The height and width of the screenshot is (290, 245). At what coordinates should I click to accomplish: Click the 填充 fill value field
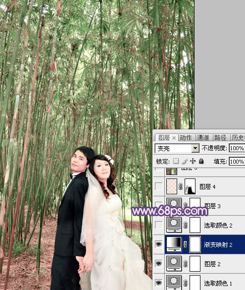click(x=237, y=162)
